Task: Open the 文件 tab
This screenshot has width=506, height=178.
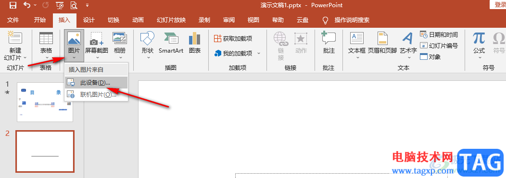Action: click(13, 20)
